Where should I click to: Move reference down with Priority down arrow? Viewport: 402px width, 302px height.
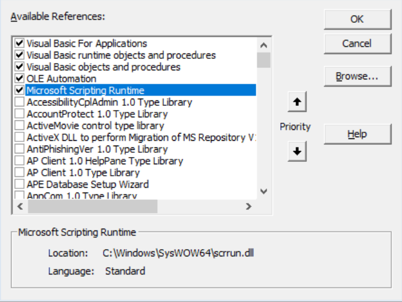click(296, 152)
